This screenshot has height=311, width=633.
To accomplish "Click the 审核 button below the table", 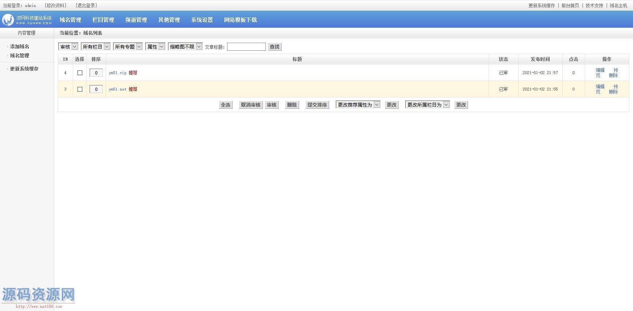I will coord(272,105).
